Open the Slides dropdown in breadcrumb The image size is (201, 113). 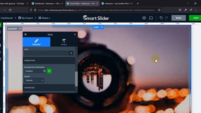(44, 18)
